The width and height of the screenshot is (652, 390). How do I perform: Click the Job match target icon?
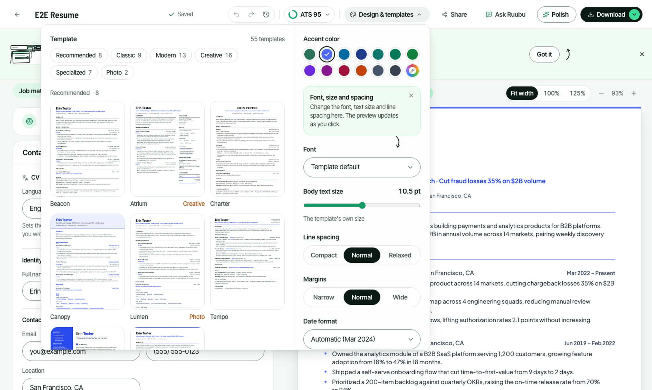coord(29,121)
